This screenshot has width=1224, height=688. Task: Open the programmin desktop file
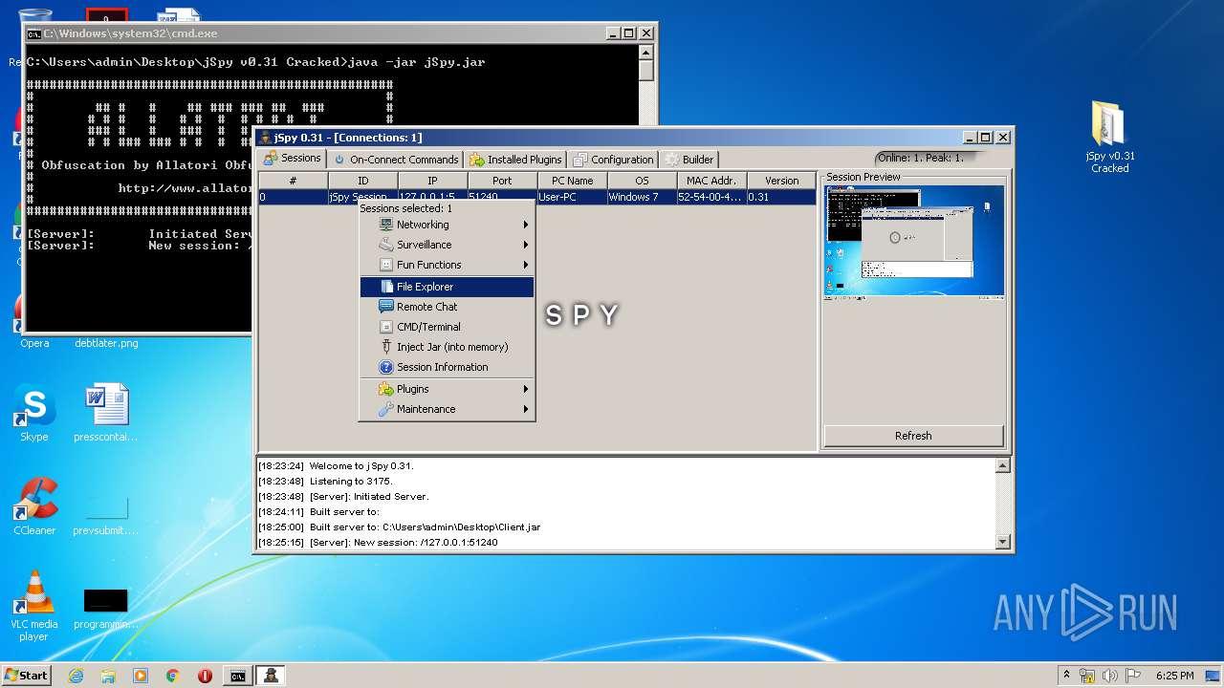click(x=105, y=609)
